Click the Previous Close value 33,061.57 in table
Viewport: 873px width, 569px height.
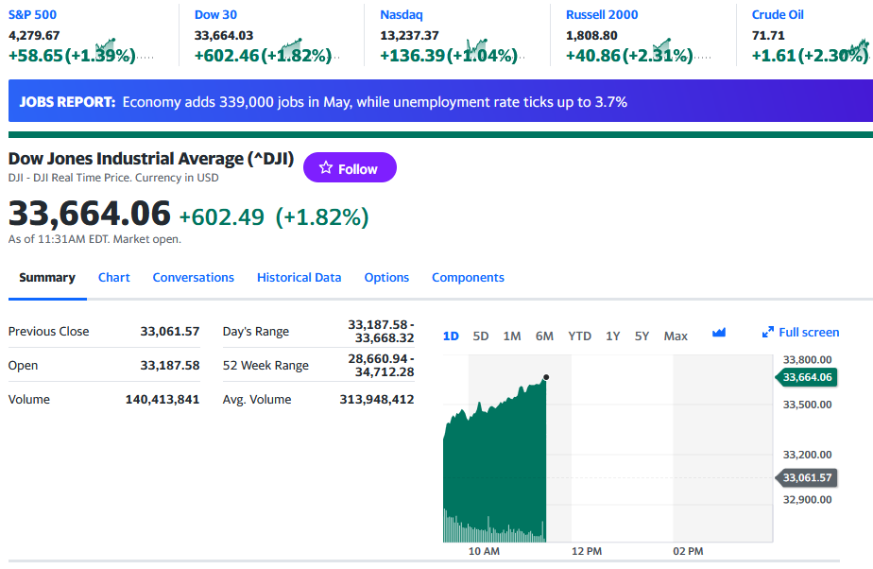coord(170,331)
